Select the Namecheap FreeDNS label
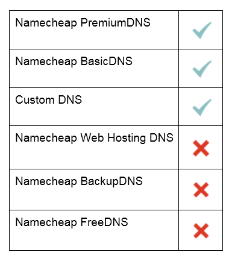The height and width of the screenshot is (258, 232). click(x=72, y=222)
